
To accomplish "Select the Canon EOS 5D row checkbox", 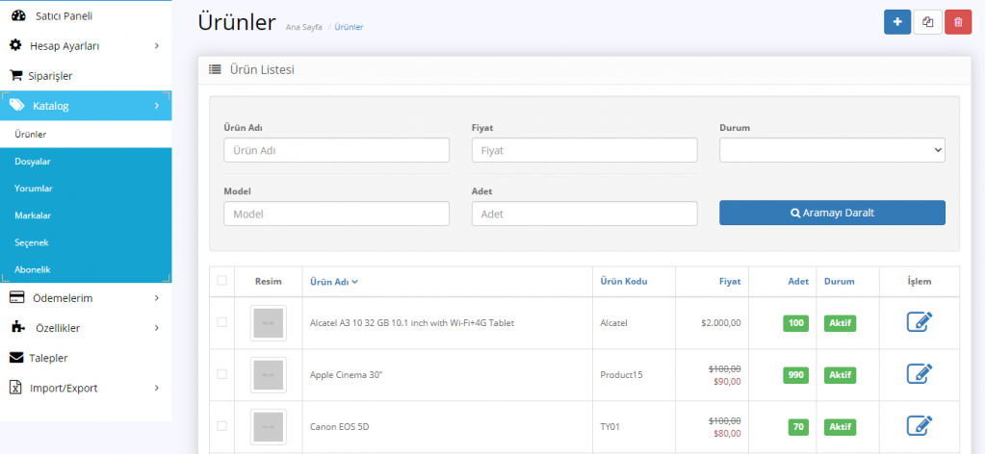I will tap(222, 425).
